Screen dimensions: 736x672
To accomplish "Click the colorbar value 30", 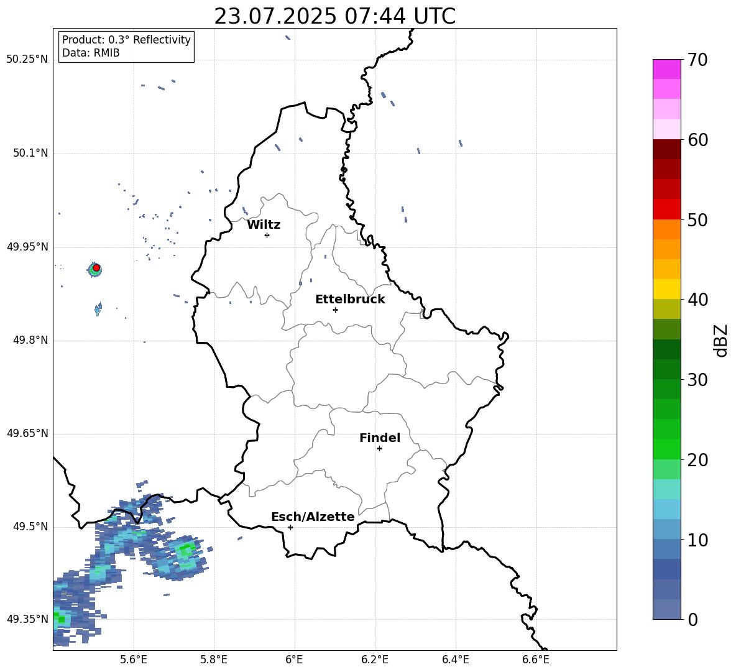I will 697,380.
